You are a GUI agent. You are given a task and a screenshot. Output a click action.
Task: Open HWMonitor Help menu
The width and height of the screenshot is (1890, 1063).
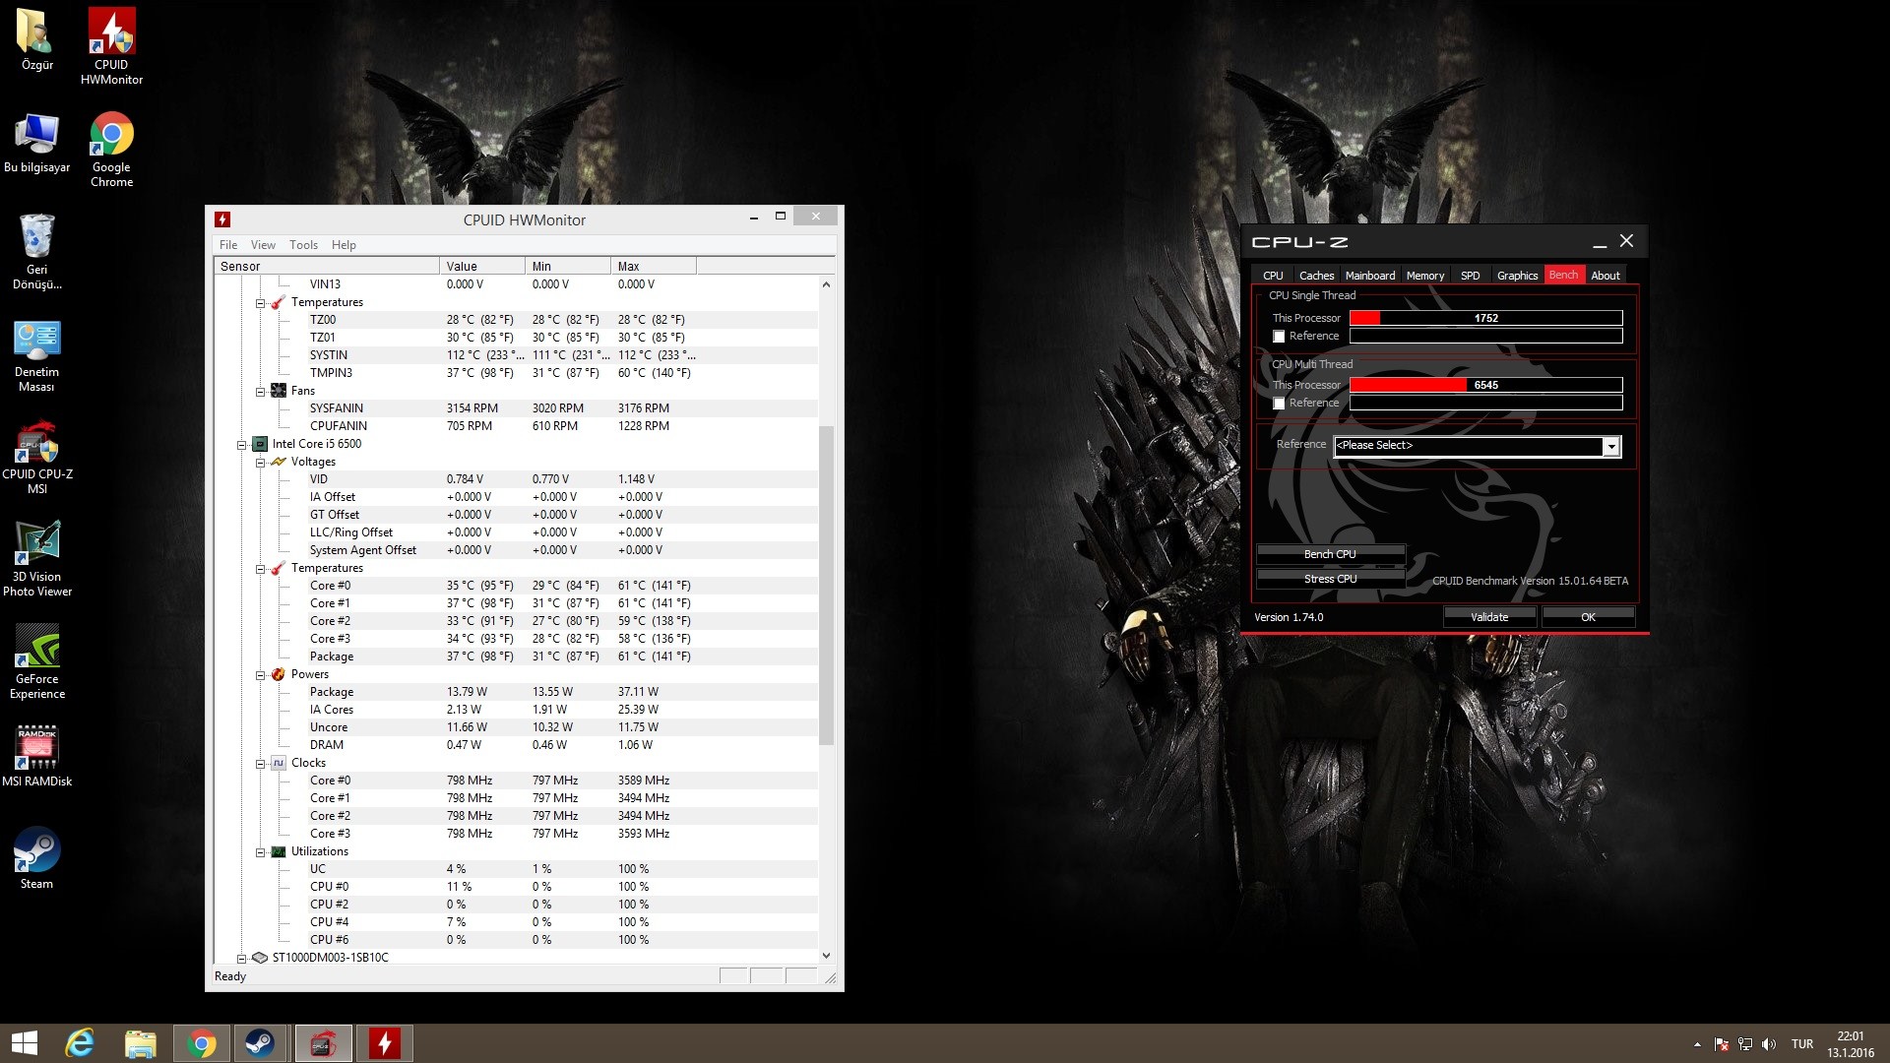pos(344,245)
